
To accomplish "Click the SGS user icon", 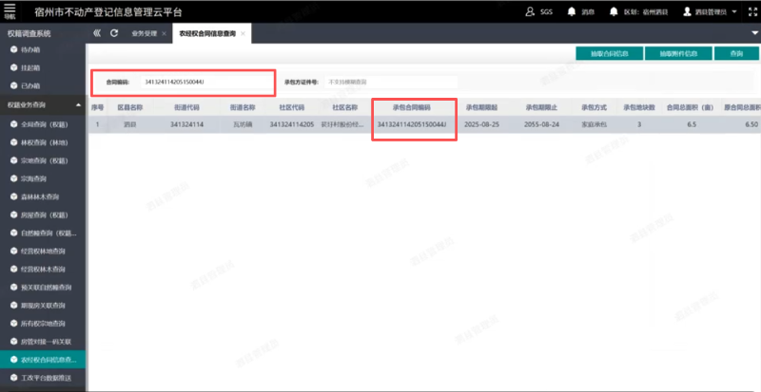I will 530,11.
